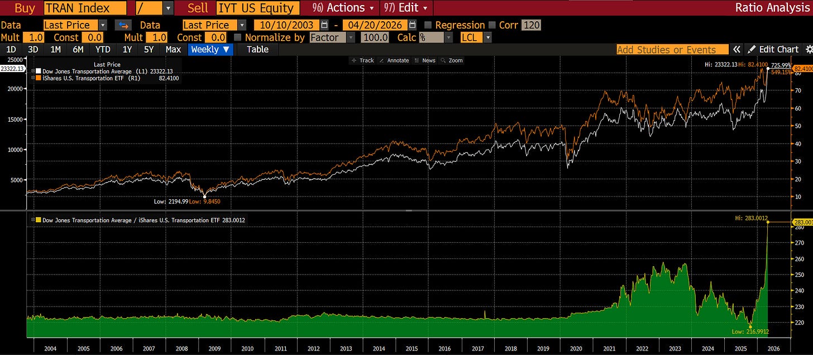Click the Low: 2194.99 price label
The image size is (813, 355).
click(x=171, y=201)
